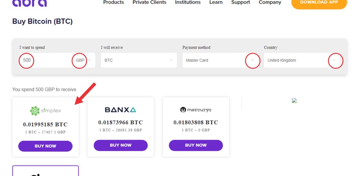The height and width of the screenshot is (176, 357).
Task: Go to Private Clients menu item
Action: click(x=149, y=2)
